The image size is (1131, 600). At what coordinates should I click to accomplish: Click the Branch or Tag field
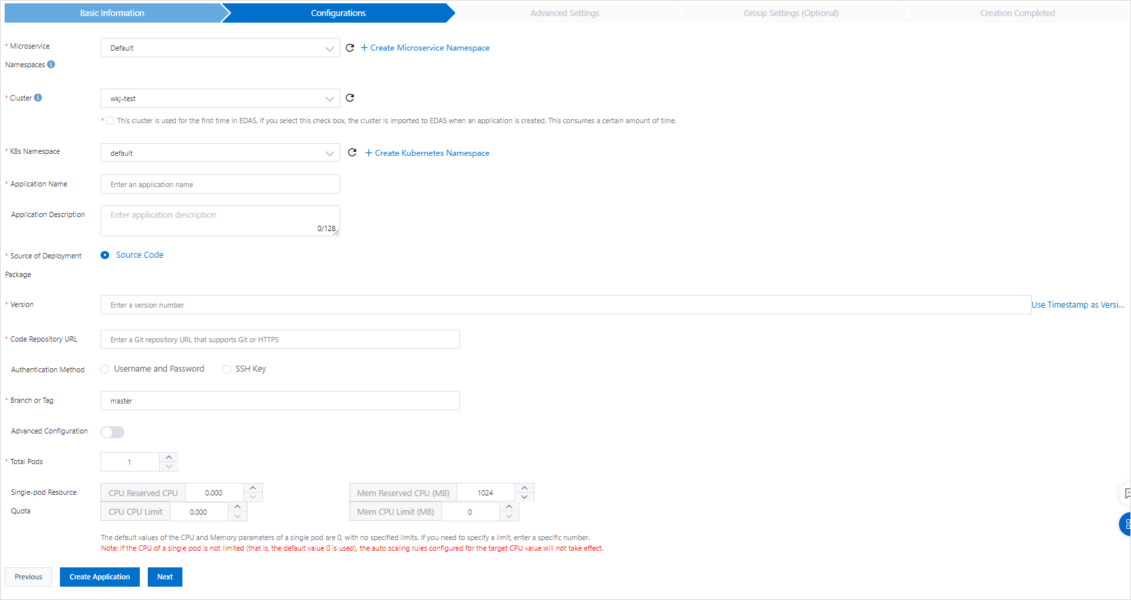[280, 401]
